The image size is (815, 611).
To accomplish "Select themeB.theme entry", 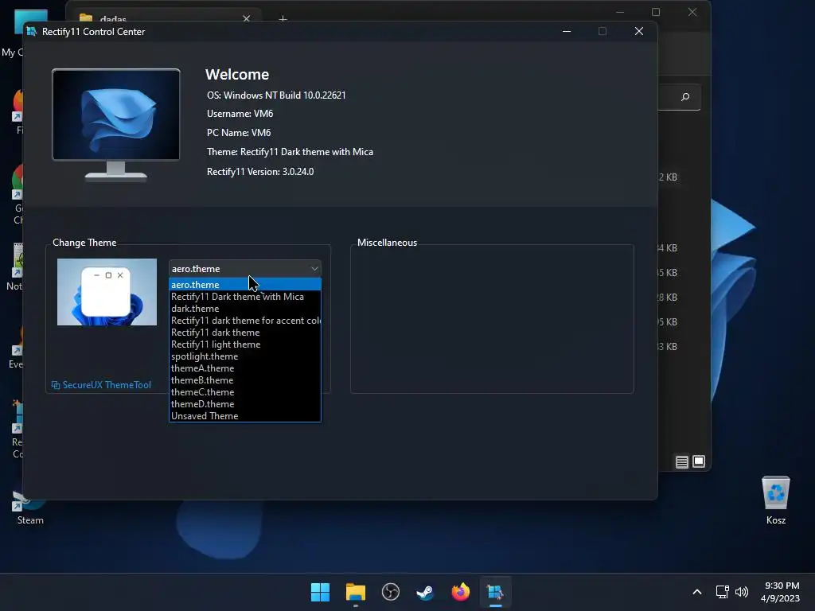I will 245,380.
